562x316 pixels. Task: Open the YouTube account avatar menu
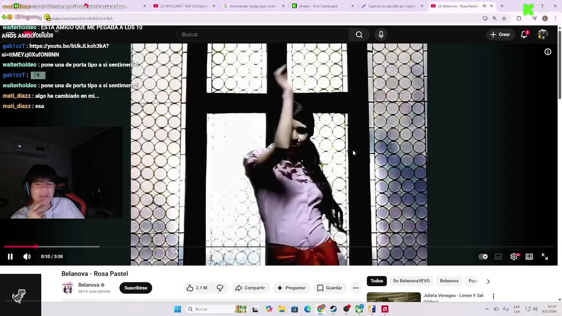[543, 35]
